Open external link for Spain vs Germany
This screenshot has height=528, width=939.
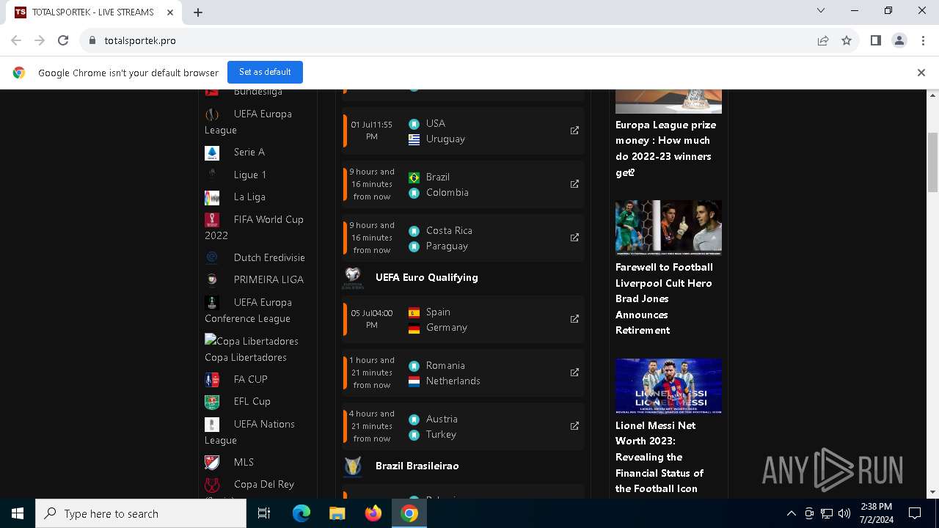(574, 319)
